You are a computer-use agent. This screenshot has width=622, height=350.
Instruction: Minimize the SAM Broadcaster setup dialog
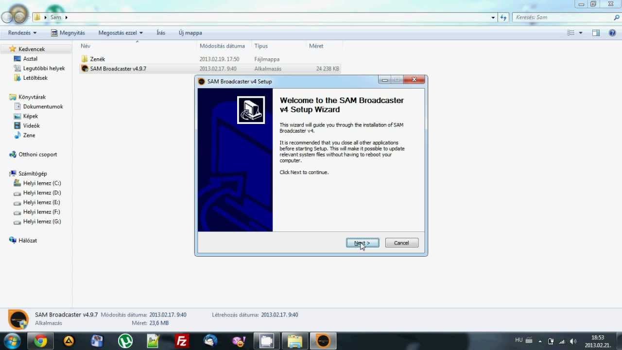[384, 80]
